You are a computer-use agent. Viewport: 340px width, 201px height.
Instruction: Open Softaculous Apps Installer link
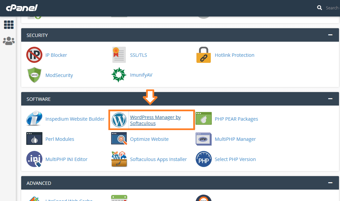158,159
